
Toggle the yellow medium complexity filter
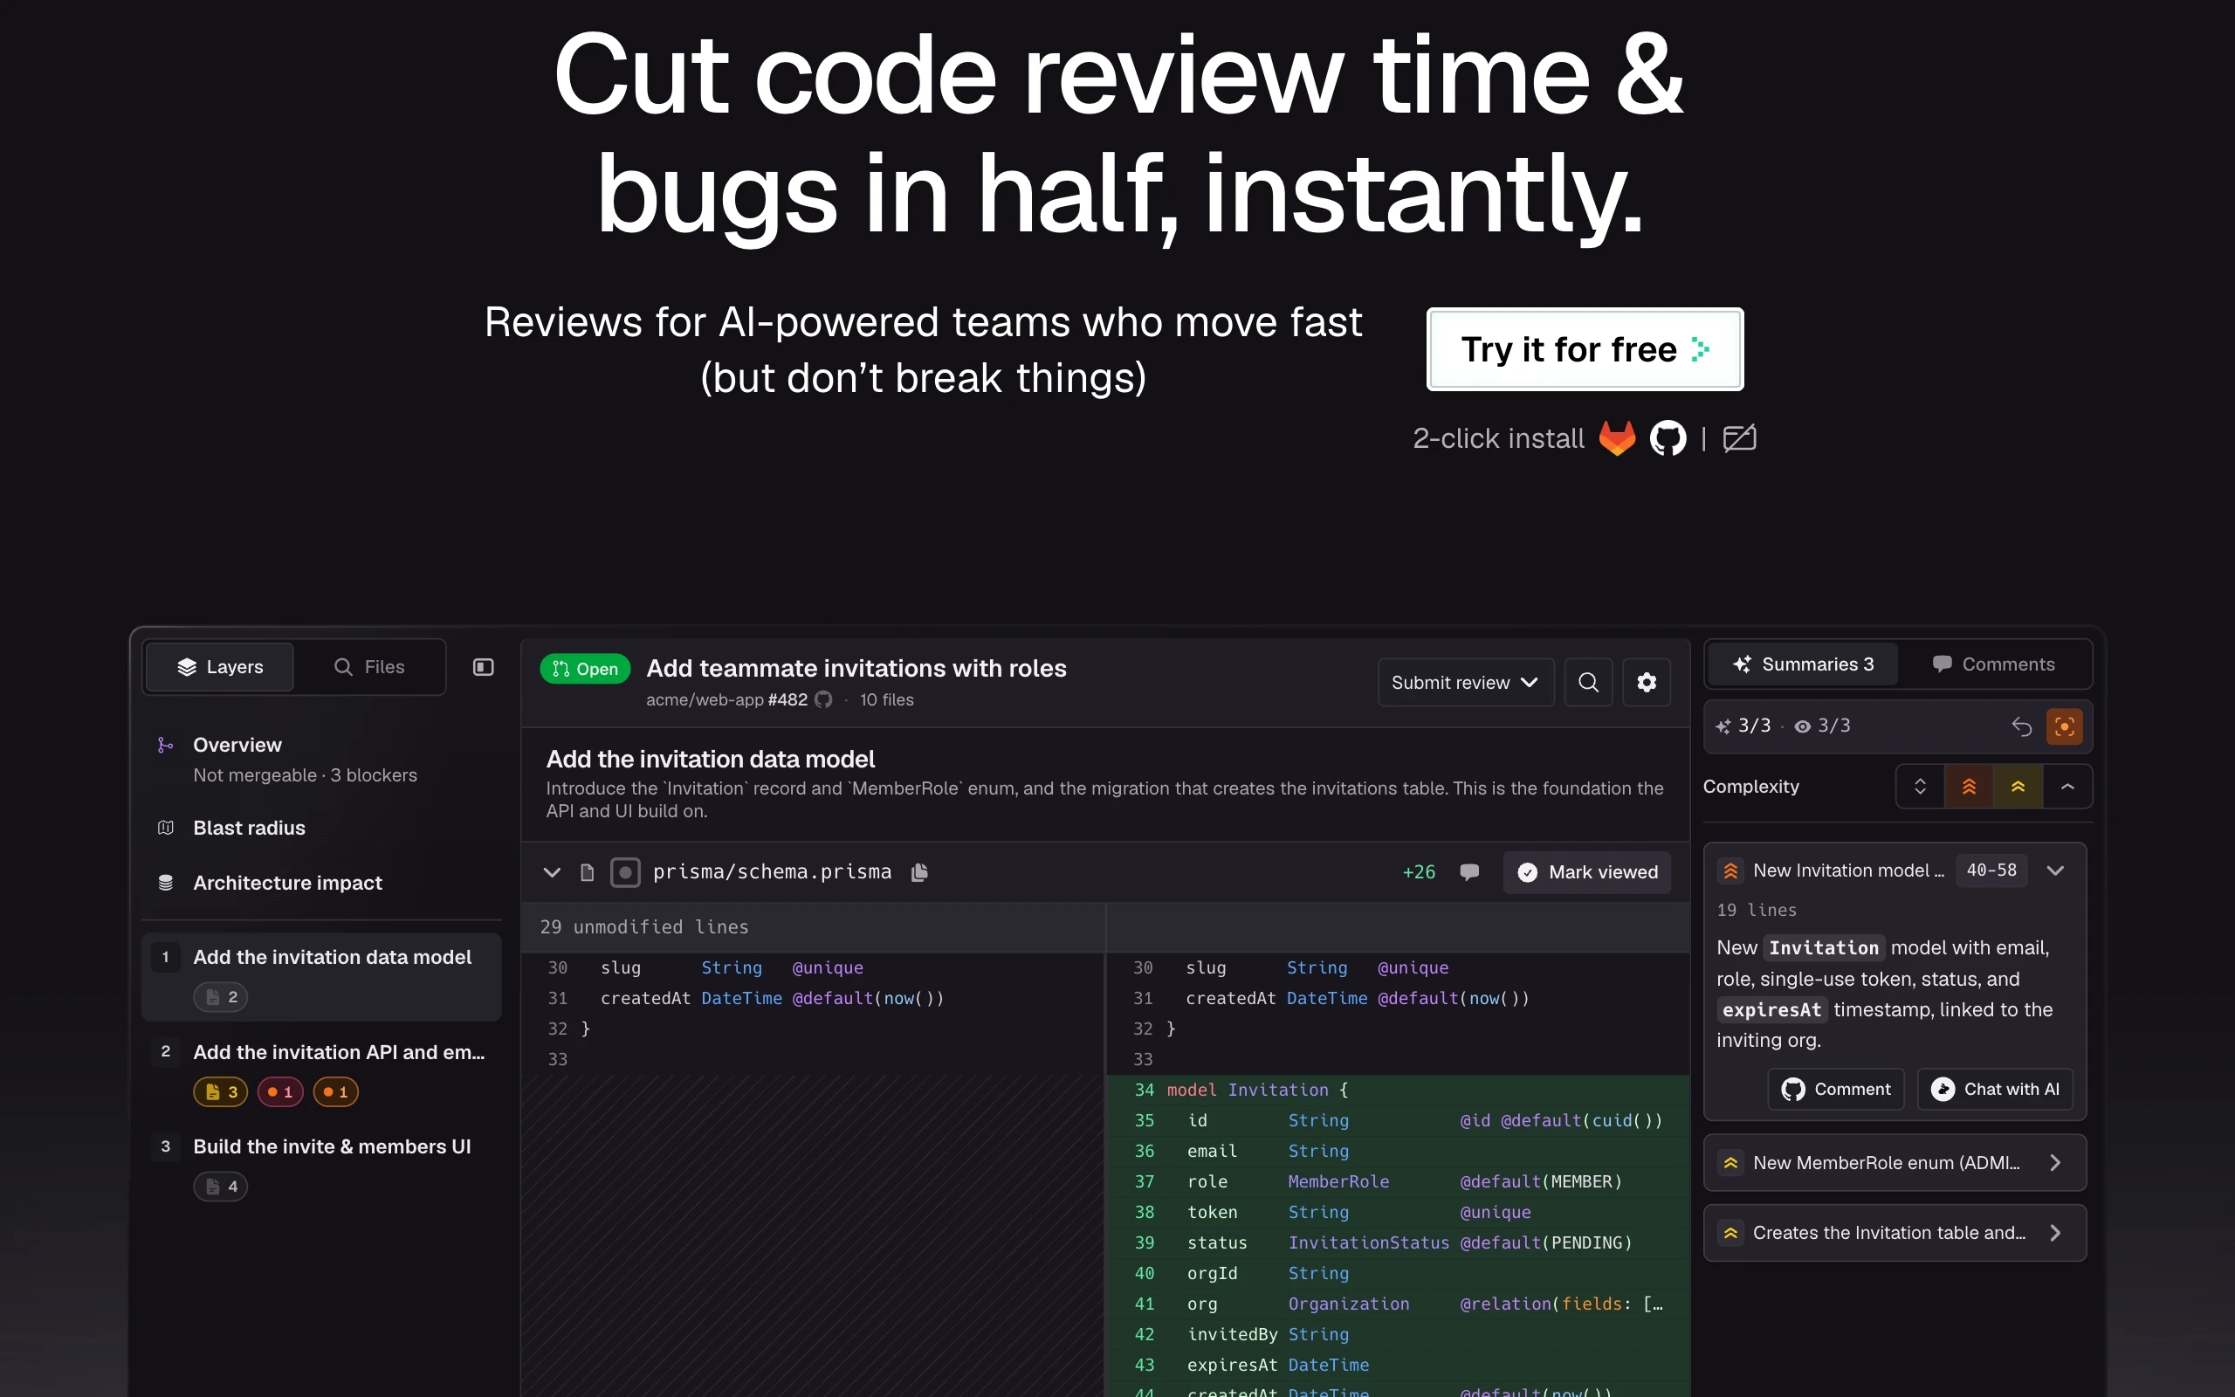coord(2018,787)
